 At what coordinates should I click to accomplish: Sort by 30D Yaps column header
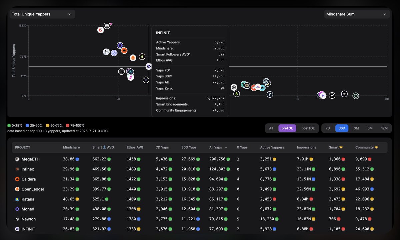pyautogui.click(x=189, y=147)
